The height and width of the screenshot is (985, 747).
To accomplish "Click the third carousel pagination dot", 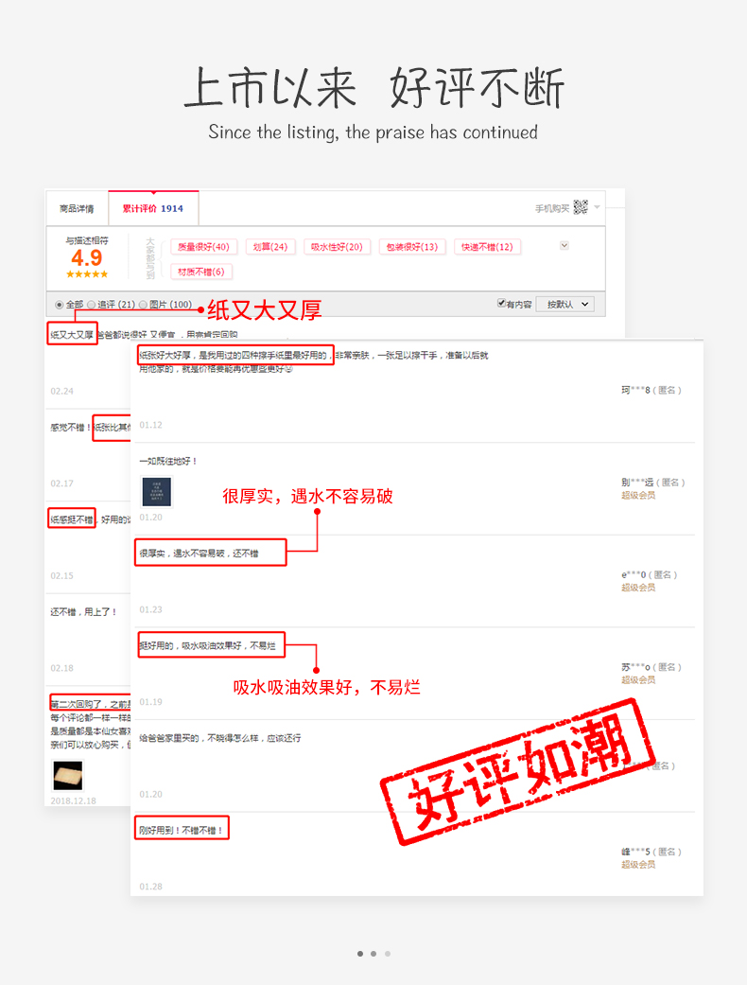I will click(x=388, y=954).
